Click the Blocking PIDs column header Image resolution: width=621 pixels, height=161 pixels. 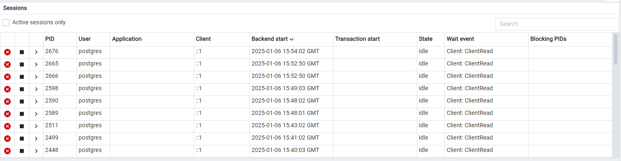click(x=548, y=39)
